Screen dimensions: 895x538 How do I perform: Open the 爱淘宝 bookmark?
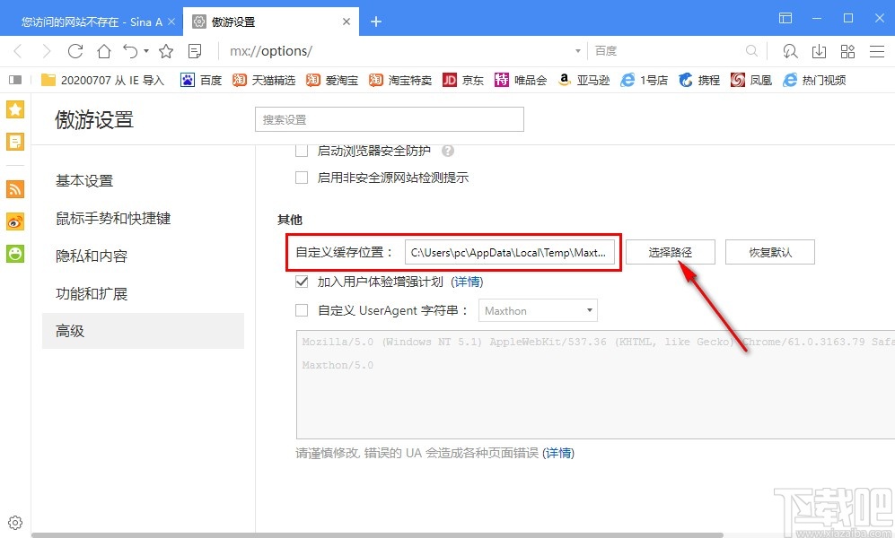point(332,81)
